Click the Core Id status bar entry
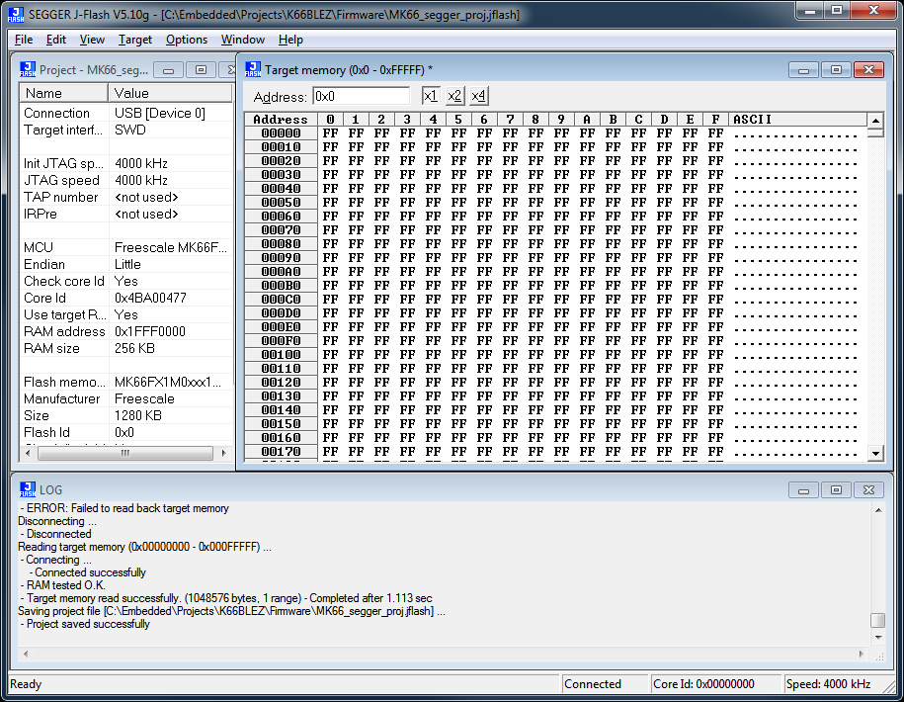The image size is (904, 702). click(715, 684)
